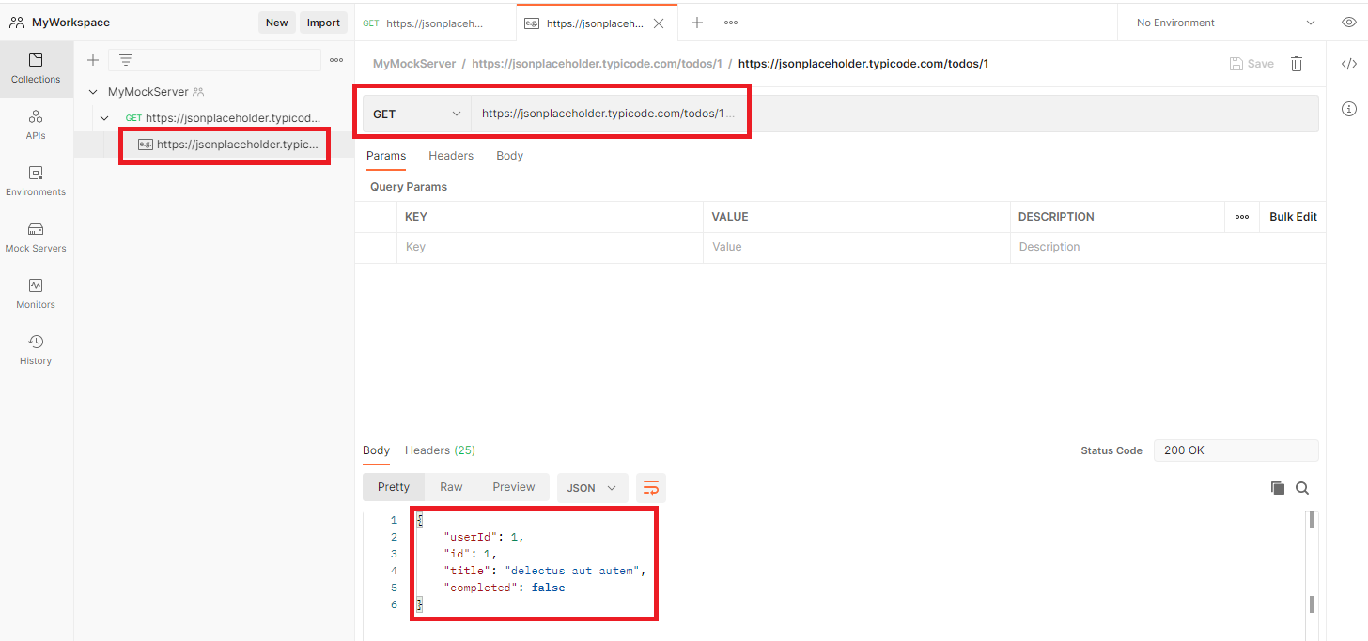Open the APIs sidebar section
The height and width of the screenshot is (641, 1368).
tap(36, 125)
